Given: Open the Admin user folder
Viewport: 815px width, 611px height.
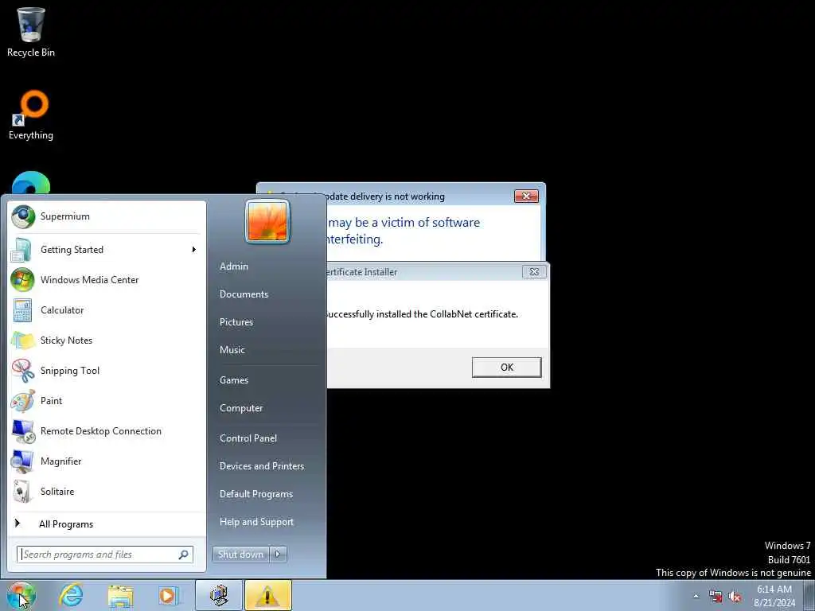Looking at the screenshot, I should (234, 267).
